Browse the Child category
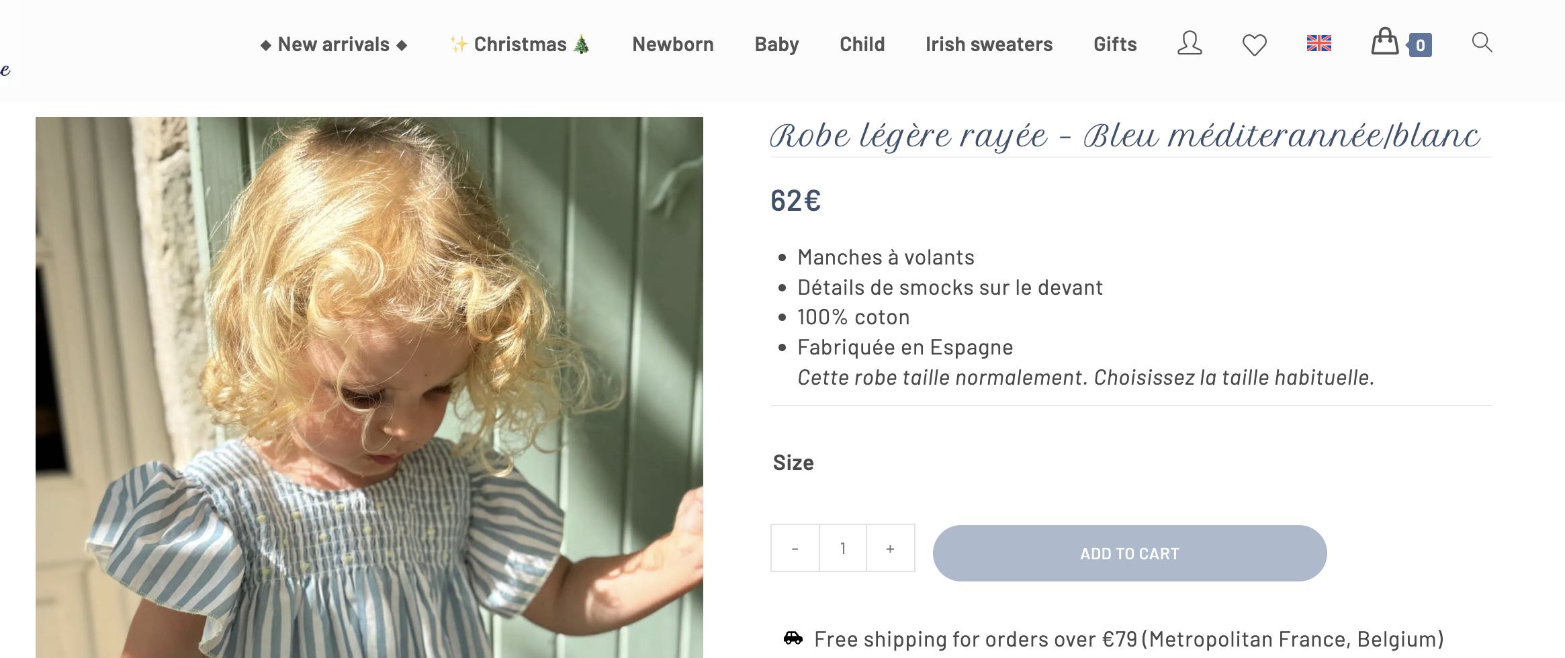This screenshot has width=1565, height=658. tap(862, 44)
